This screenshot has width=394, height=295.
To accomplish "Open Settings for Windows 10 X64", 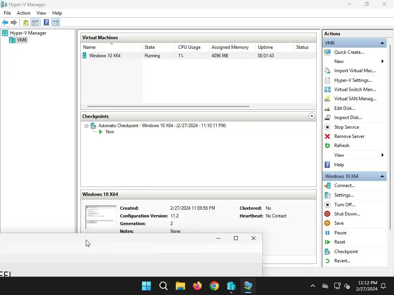I will 344,195.
